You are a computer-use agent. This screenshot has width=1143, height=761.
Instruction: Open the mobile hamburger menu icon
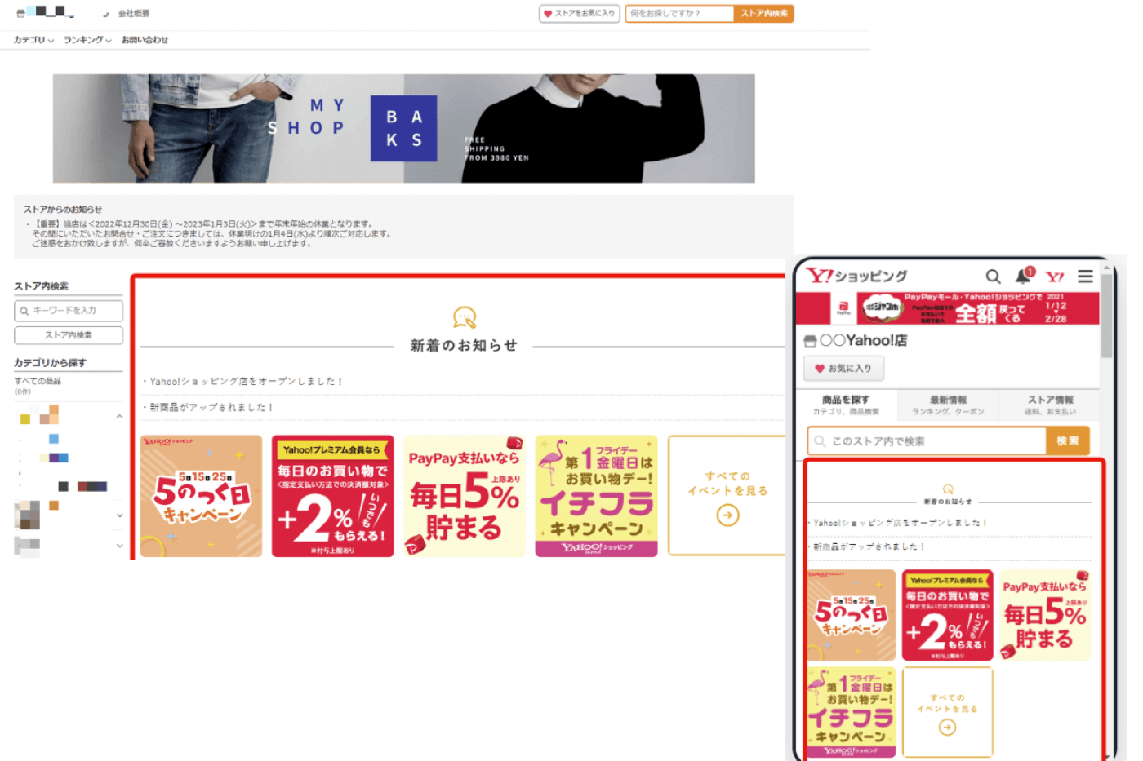click(x=1085, y=277)
